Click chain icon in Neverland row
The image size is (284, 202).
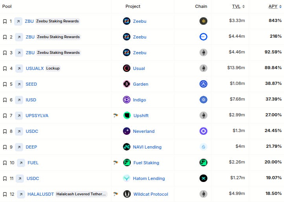203,131
